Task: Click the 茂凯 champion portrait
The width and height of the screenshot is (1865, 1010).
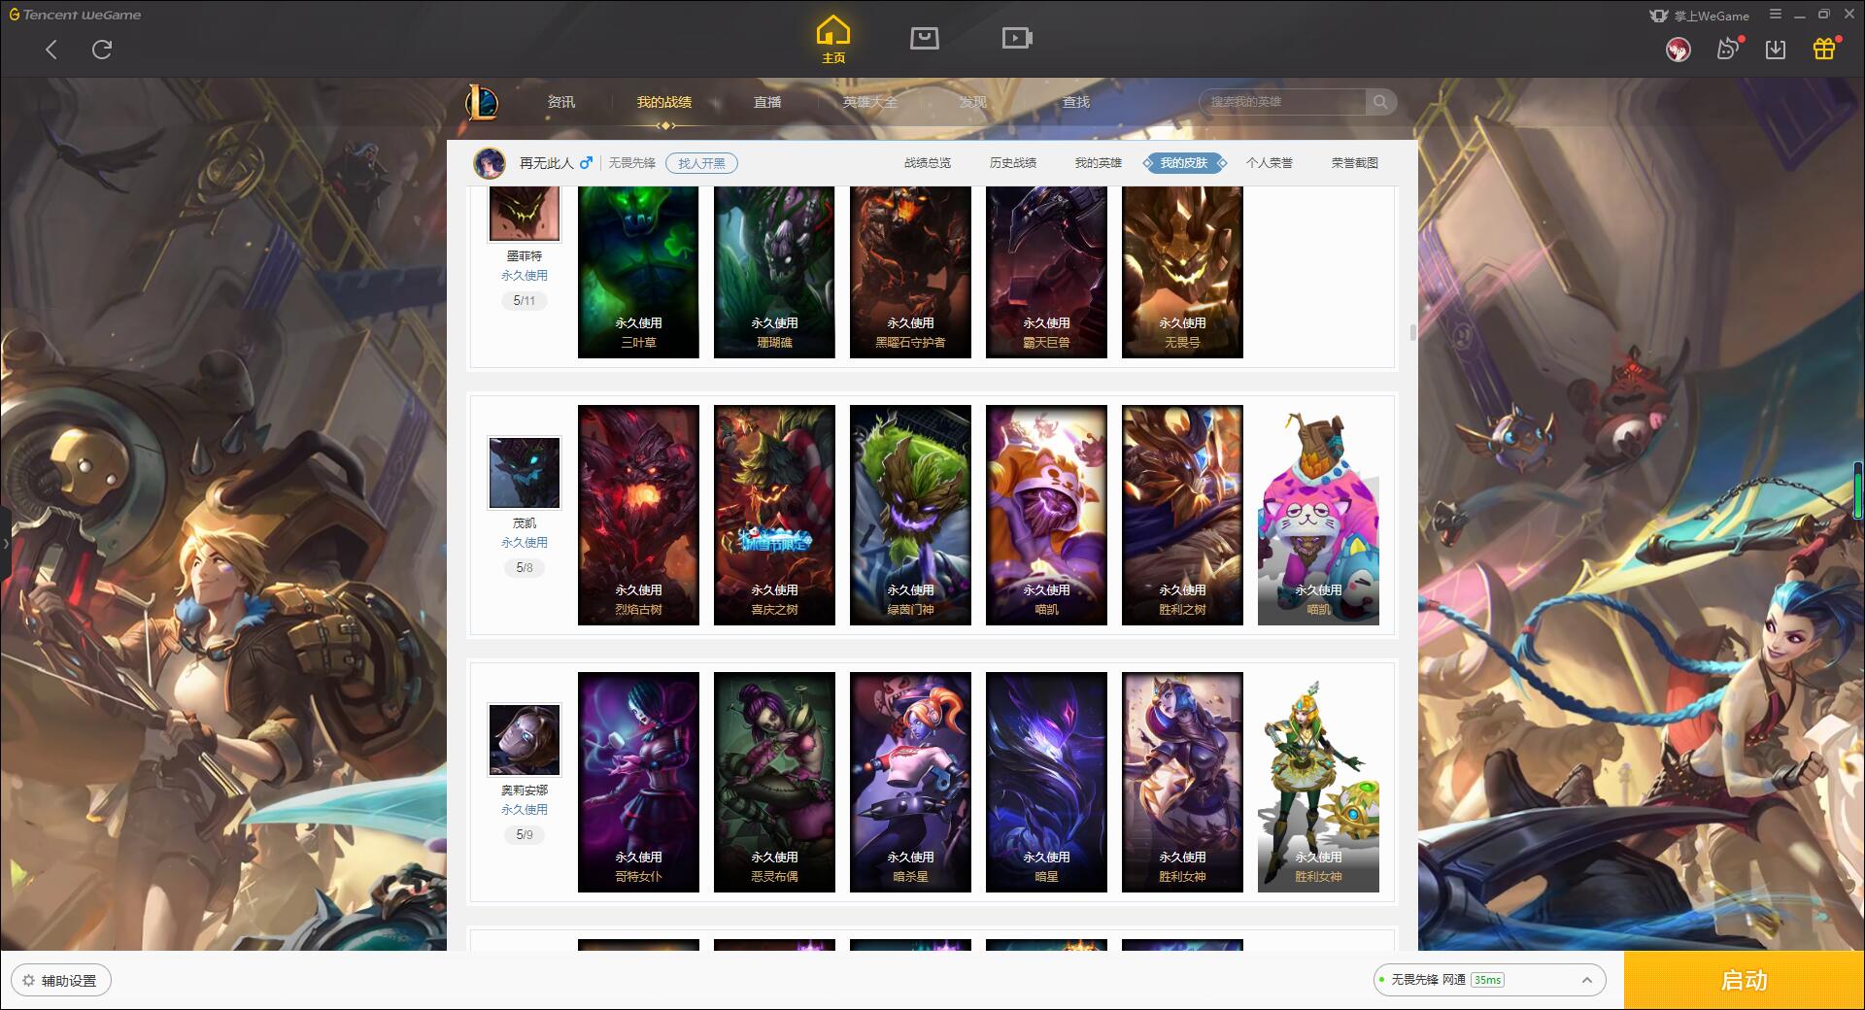Action: point(525,473)
